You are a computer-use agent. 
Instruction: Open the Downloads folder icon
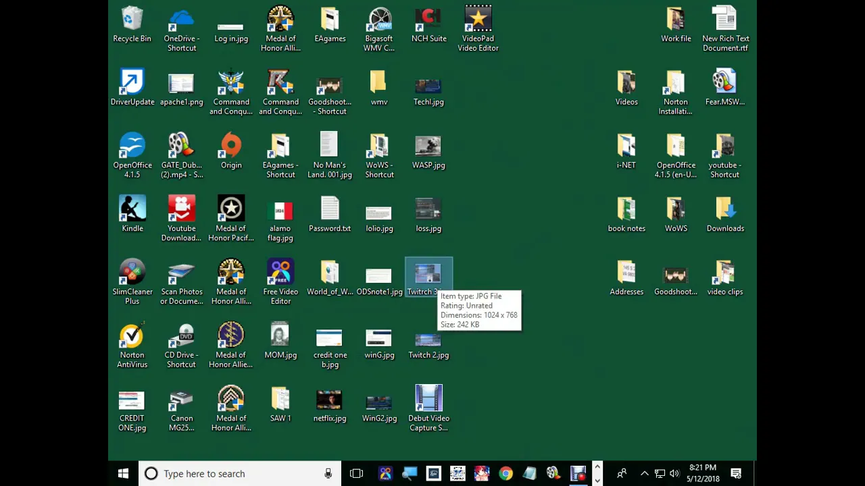725,215
